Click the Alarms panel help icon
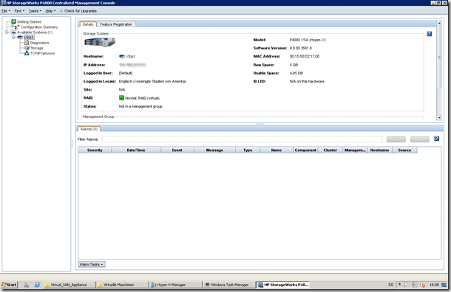Screen dimensions: 451x292 (436, 139)
